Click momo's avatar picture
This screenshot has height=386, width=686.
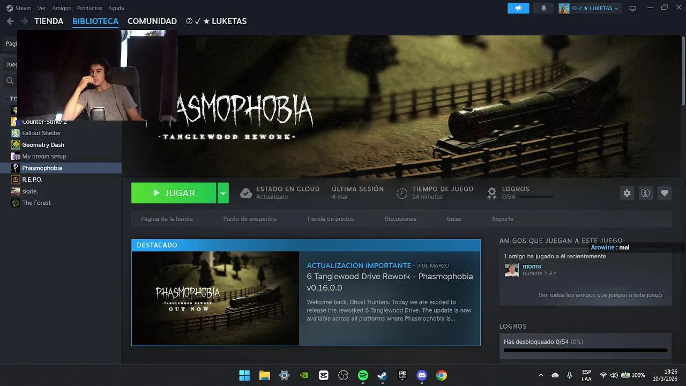[512, 270]
